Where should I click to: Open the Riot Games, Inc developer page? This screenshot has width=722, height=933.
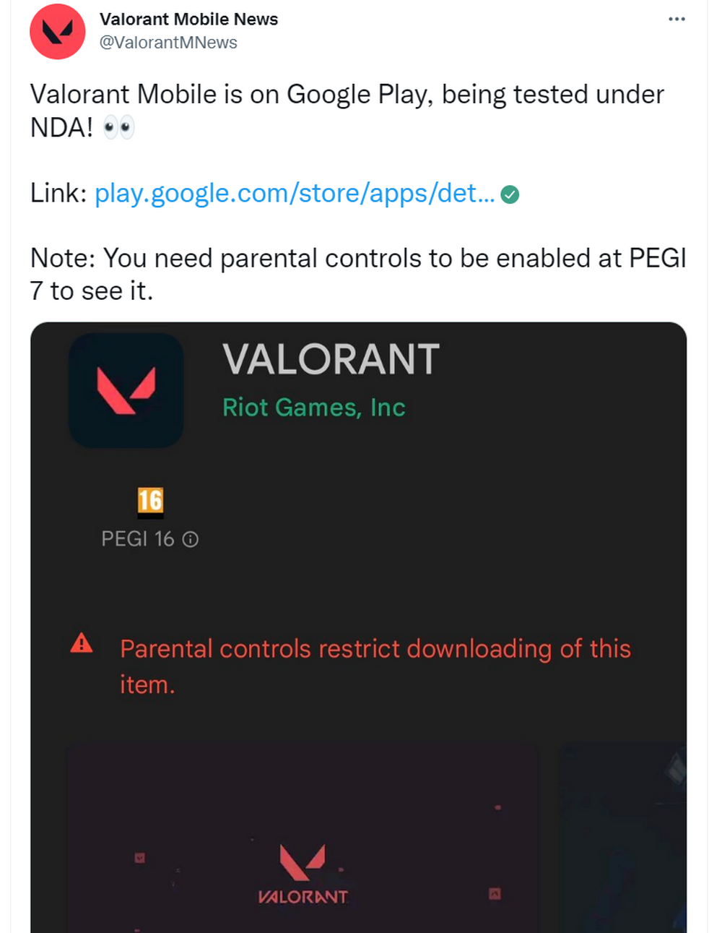pyautogui.click(x=313, y=408)
